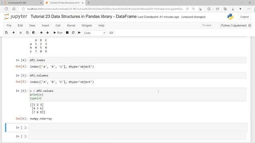
Task: Click the kernel idle circle indicator
Action: (x=250, y=25)
